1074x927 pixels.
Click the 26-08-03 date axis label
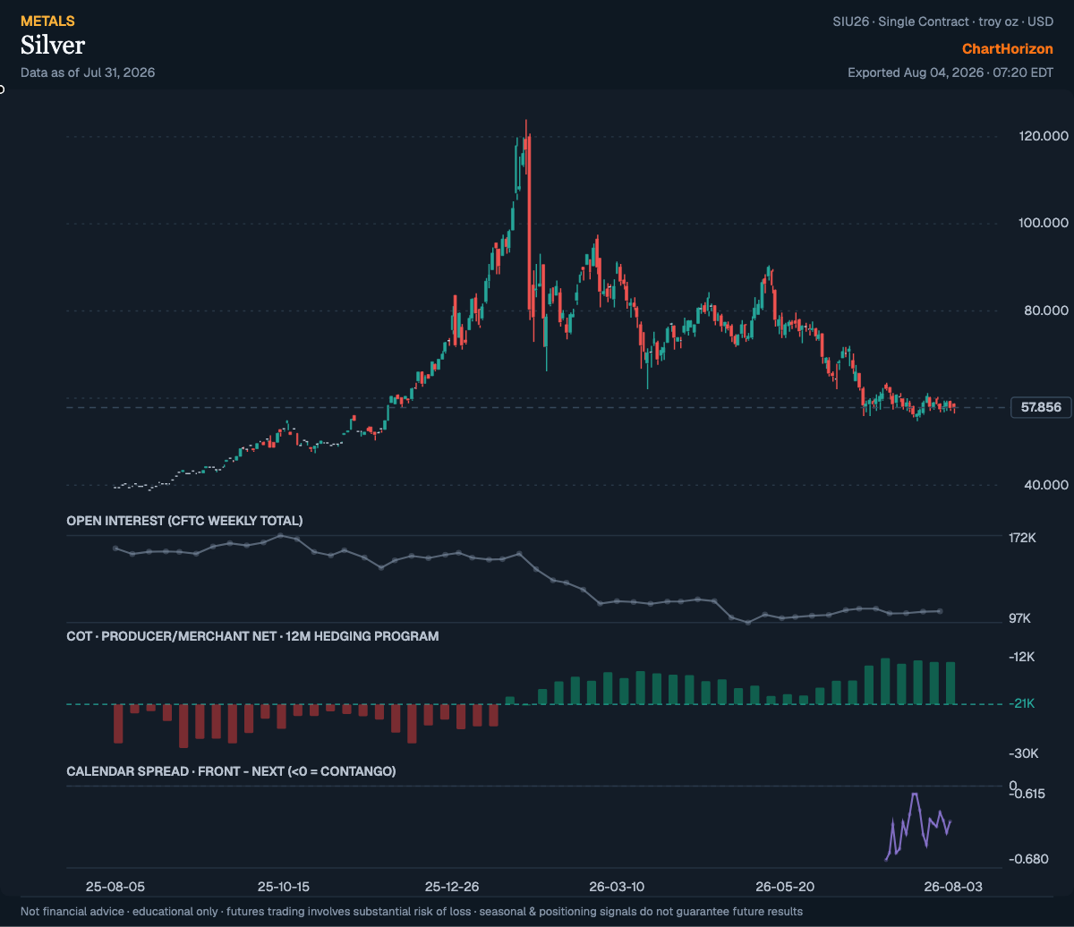(954, 887)
